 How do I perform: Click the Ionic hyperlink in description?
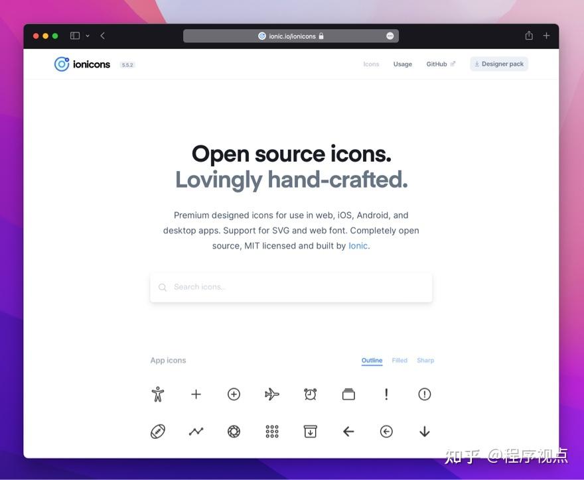(358, 245)
